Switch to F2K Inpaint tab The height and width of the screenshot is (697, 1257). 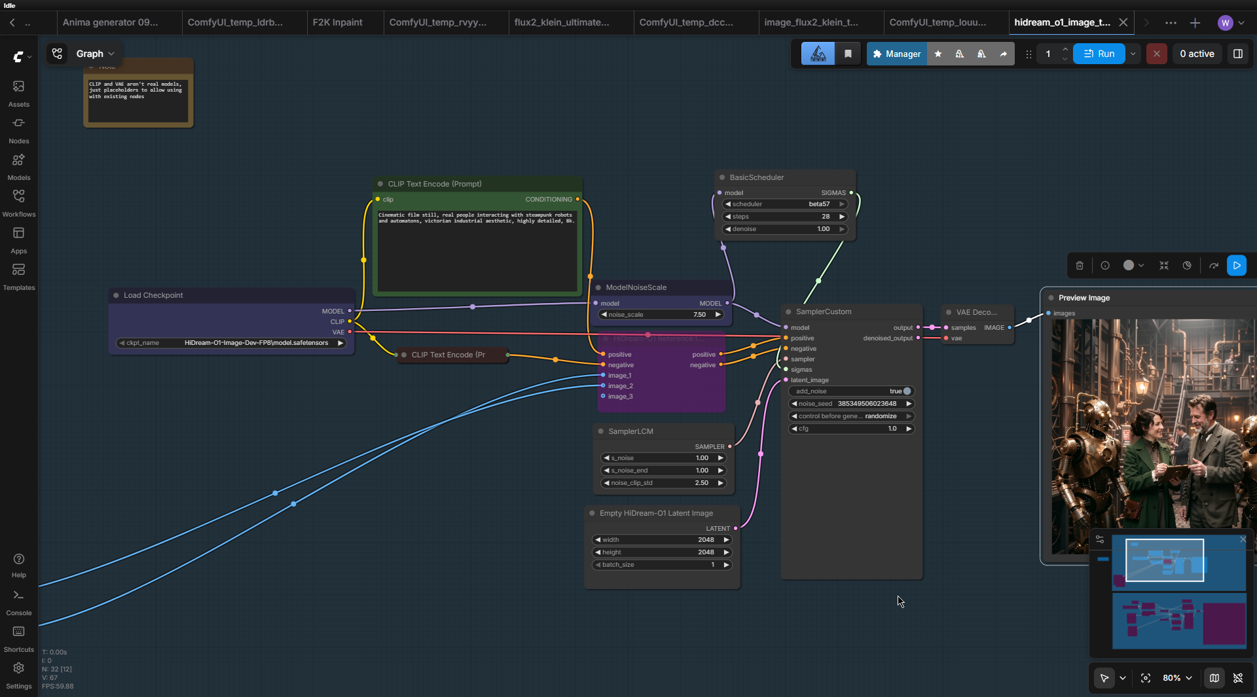coord(337,22)
